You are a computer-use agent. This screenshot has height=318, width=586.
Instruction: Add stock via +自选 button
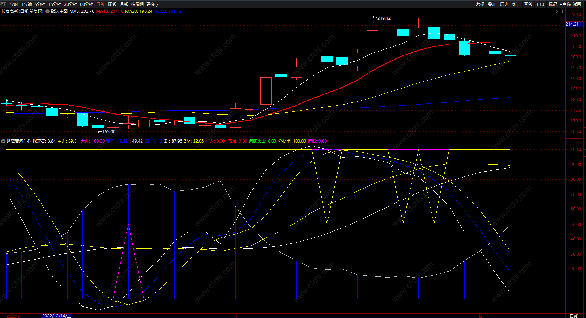click(x=565, y=4)
